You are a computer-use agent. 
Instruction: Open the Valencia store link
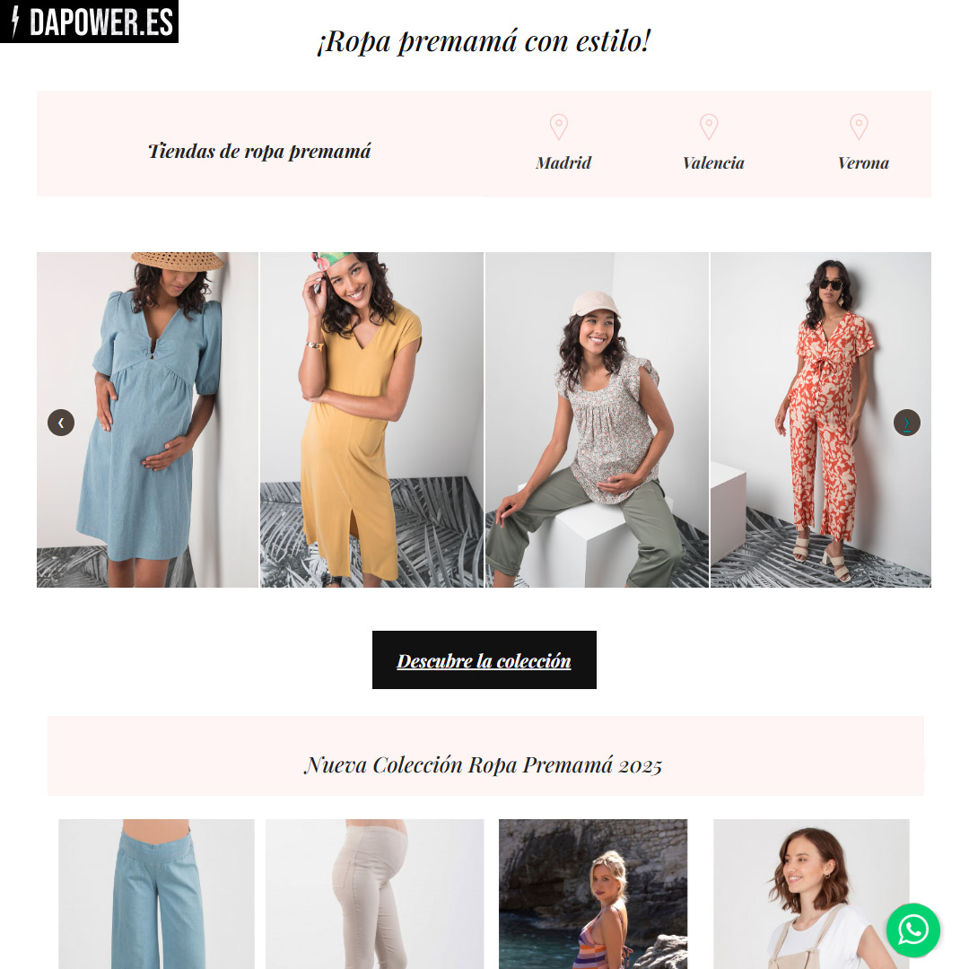[713, 163]
